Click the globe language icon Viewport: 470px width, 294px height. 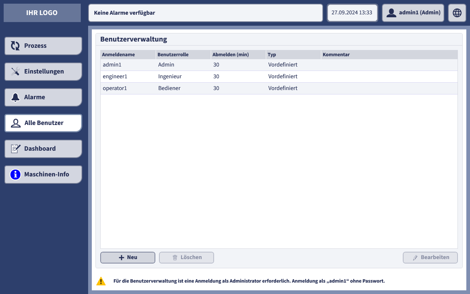pos(457,13)
